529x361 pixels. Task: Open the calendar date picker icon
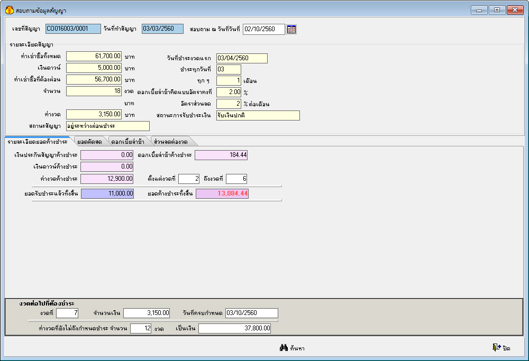(x=291, y=29)
